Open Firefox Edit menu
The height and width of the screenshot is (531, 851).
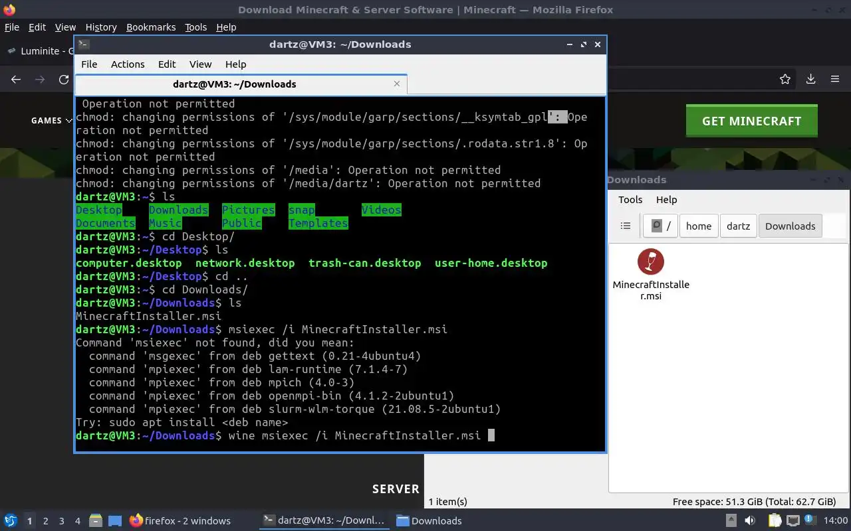pos(37,27)
